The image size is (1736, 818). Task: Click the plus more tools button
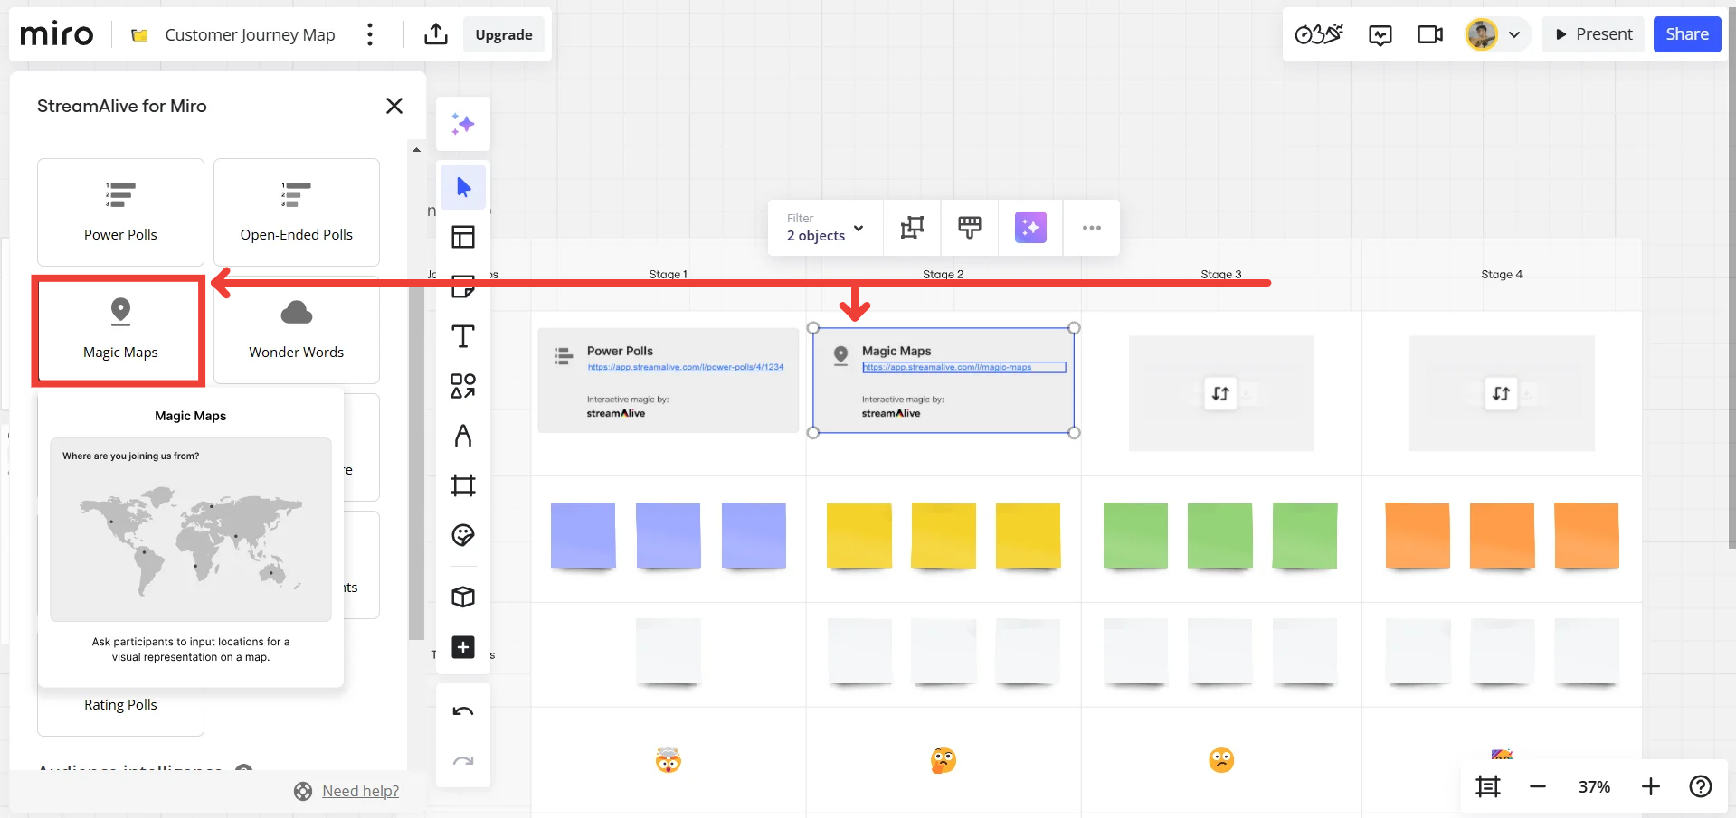[x=463, y=647]
